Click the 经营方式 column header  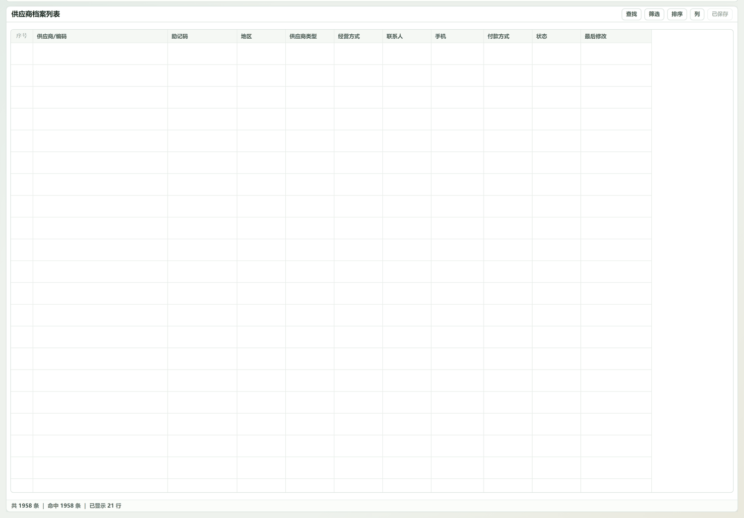pyautogui.click(x=359, y=36)
